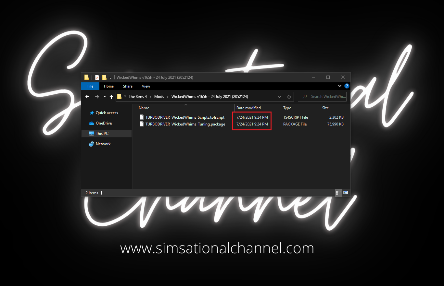Minimize the File Explorer window
The height and width of the screenshot is (286, 444).
[313, 77]
